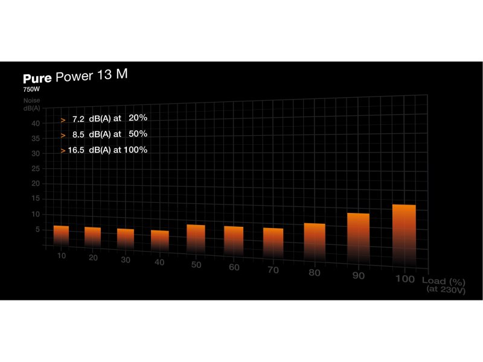Select the "750W" wattage label

tap(31, 89)
